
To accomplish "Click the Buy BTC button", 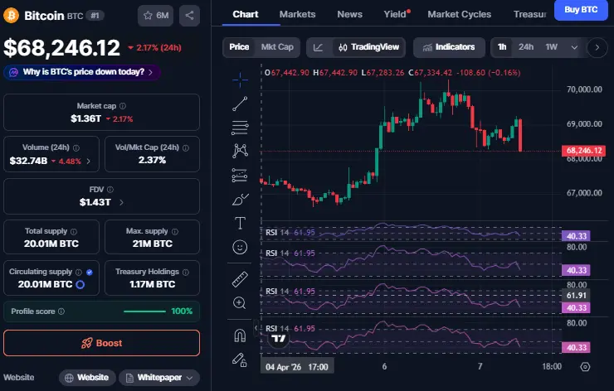I will (581, 10).
